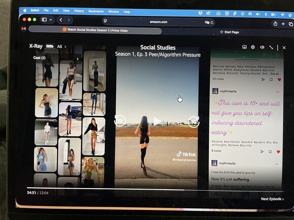The height and width of the screenshot is (220, 294).
Task: Toggle fullscreen mode in the player
Action: pos(271,48)
